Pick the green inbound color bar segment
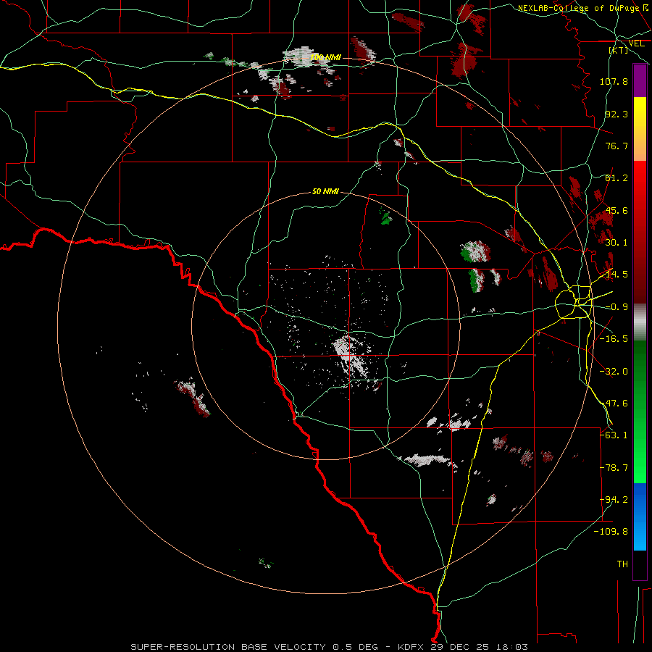Image resolution: width=652 pixels, height=652 pixels. [640, 411]
